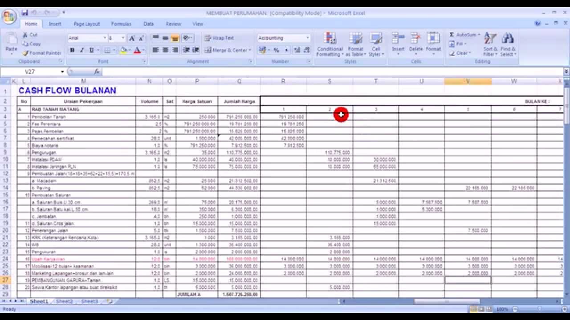Switch to the Data tab
The image size is (570, 320).
pyautogui.click(x=149, y=24)
